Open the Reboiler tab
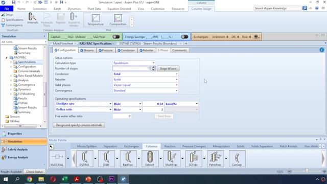The height and width of the screenshot is (184, 327). point(147,50)
